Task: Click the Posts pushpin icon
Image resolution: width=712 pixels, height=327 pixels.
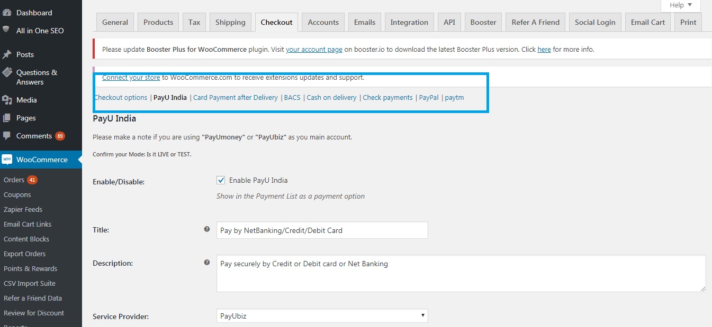Action: click(x=7, y=54)
